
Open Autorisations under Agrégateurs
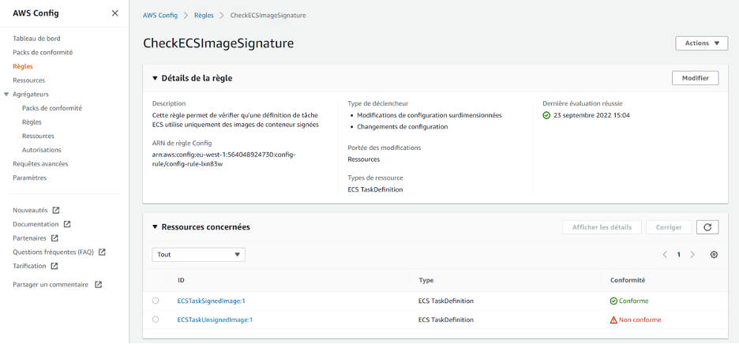click(42, 150)
